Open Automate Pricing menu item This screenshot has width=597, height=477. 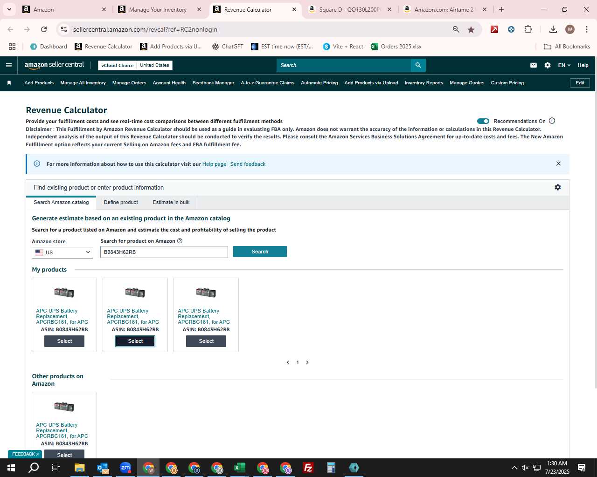coord(319,83)
